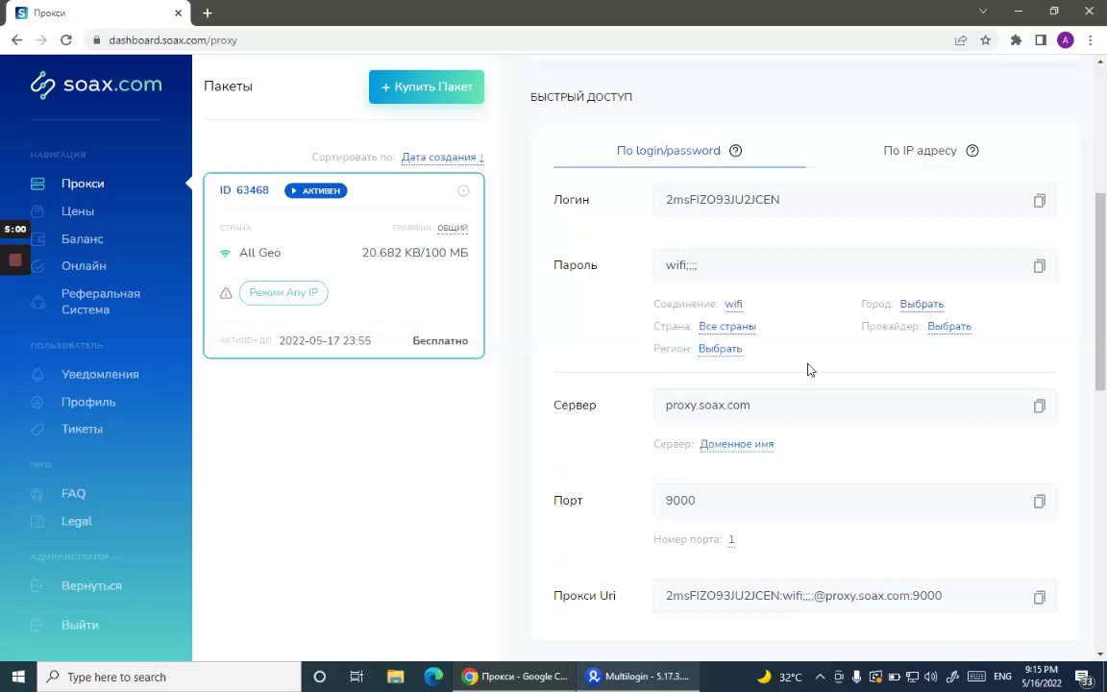Viewport: 1107px width, 692px height.
Task: Open the Chrome profile avatar
Action: click(x=1066, y=40)
